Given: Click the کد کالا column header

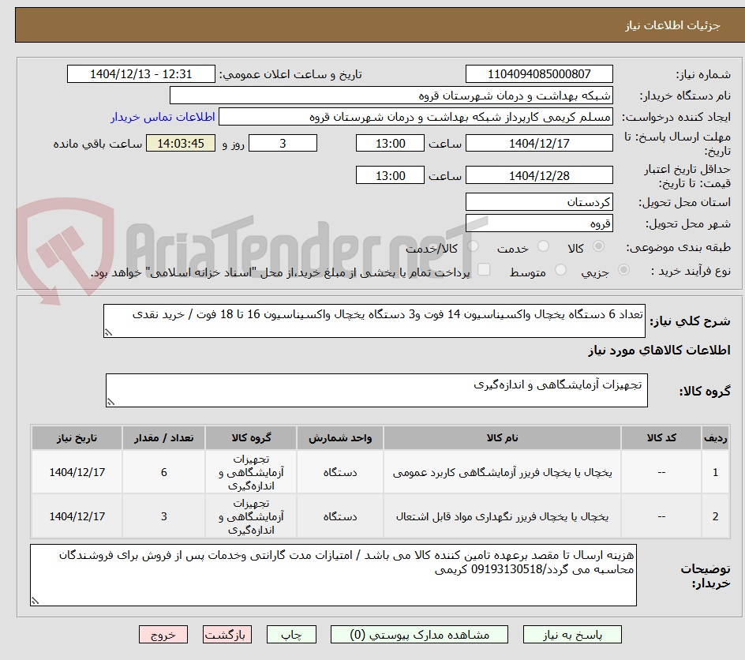Looking at the screenshot, I should [x=661, y=437].
